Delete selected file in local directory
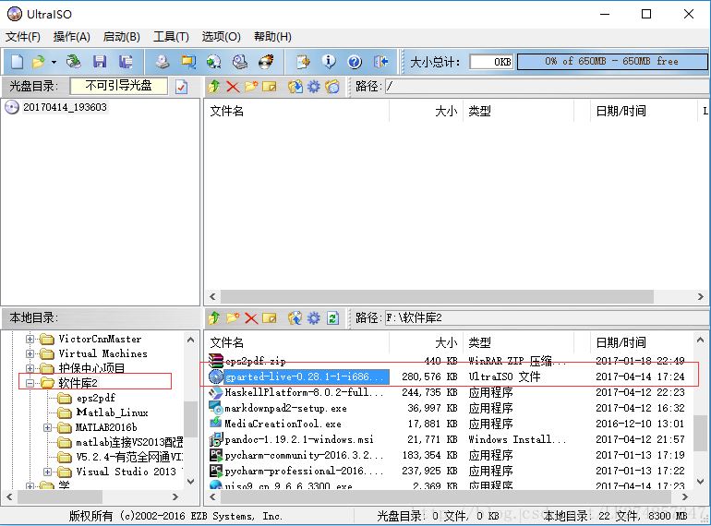The image size is (711, 526). coord(251,318)
